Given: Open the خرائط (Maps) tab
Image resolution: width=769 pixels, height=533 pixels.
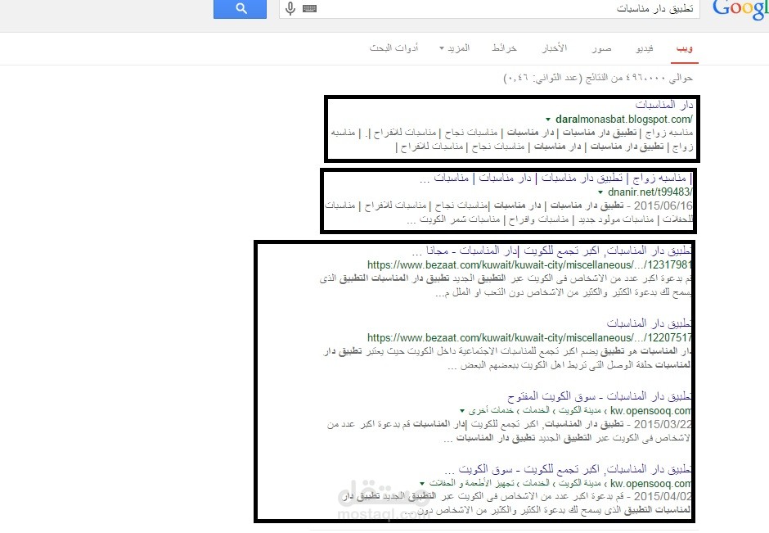Looking at the screenshot, I should (x=504, y=48).
